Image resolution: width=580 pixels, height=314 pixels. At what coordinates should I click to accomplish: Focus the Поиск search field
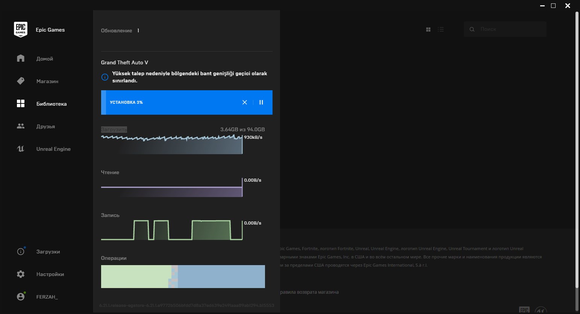(x=505, y=29)
